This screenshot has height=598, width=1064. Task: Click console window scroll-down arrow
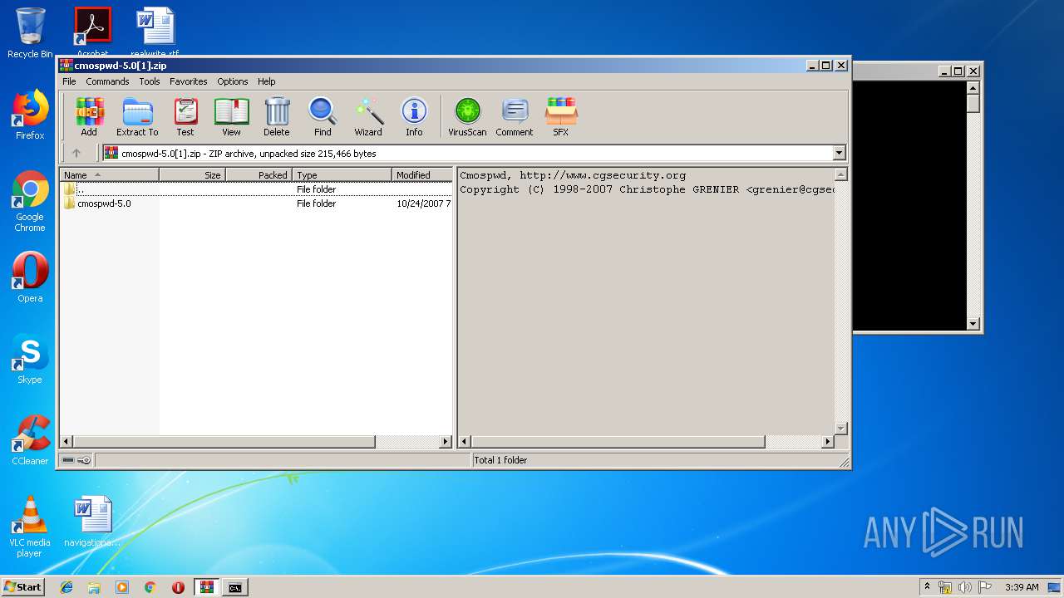(x=973, y=324)
